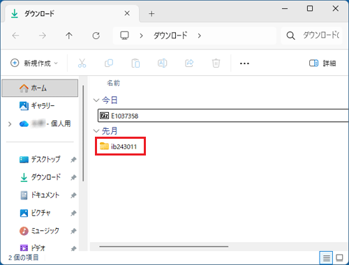The width and height of the screenshot is (349, 265).
Task: Click the PC monitor icon in address bar
Action: (124, 36)
